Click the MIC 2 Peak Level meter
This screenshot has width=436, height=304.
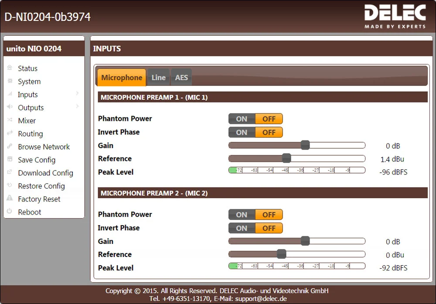297,266
